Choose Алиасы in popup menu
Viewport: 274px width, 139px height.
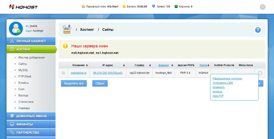[217, 92]
